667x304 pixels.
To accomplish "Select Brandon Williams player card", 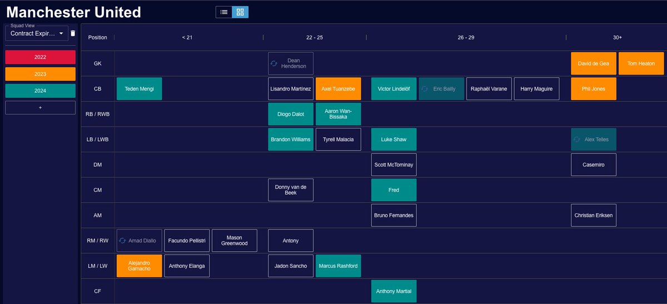I will pos(291,139).
